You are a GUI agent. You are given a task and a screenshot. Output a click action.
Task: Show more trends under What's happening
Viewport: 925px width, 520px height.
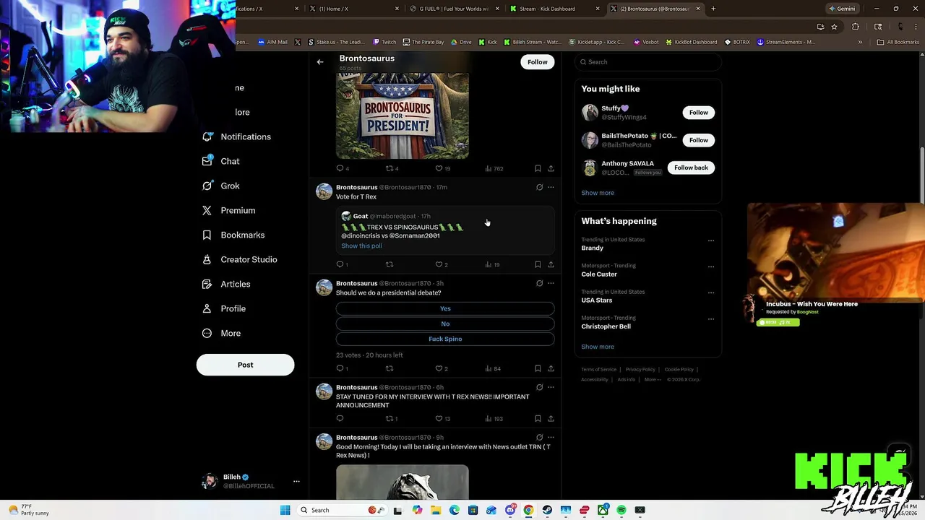coord(598,347)
